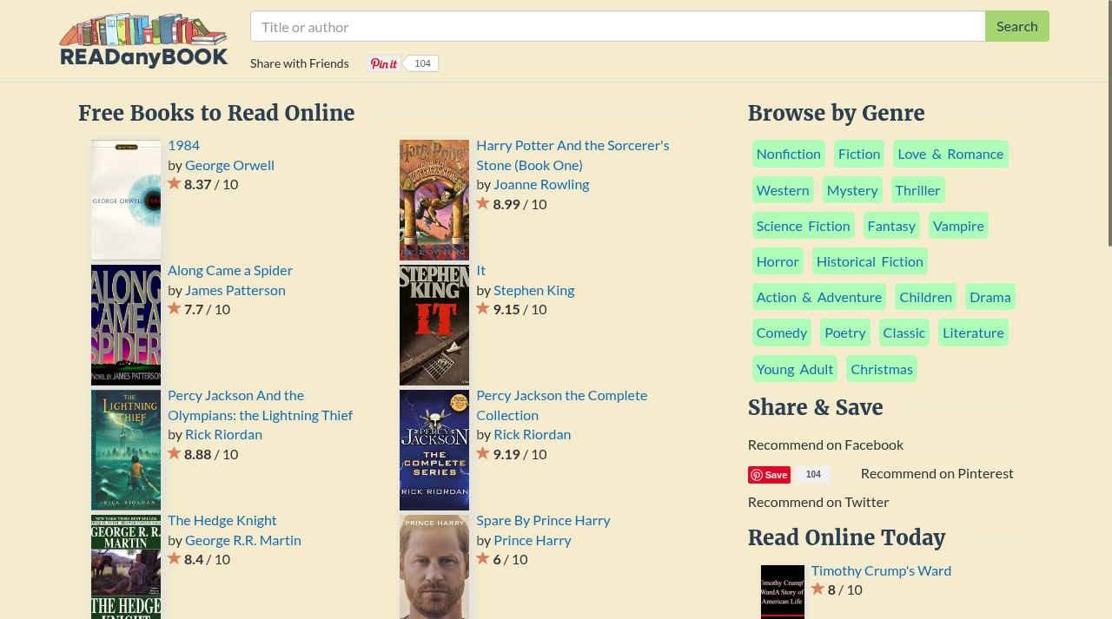The height and width of the screenshot is (619, 1112).
Task: Click the Pinterest Save button
Action: [x=769, y=475]
